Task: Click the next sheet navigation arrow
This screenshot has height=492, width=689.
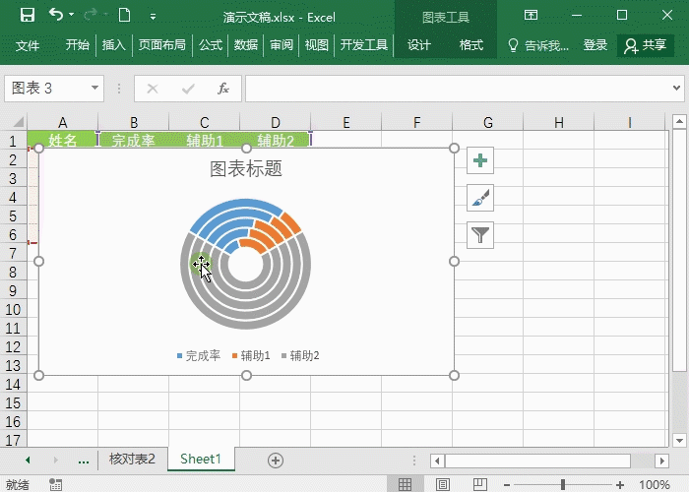Action: click(55, 460)
